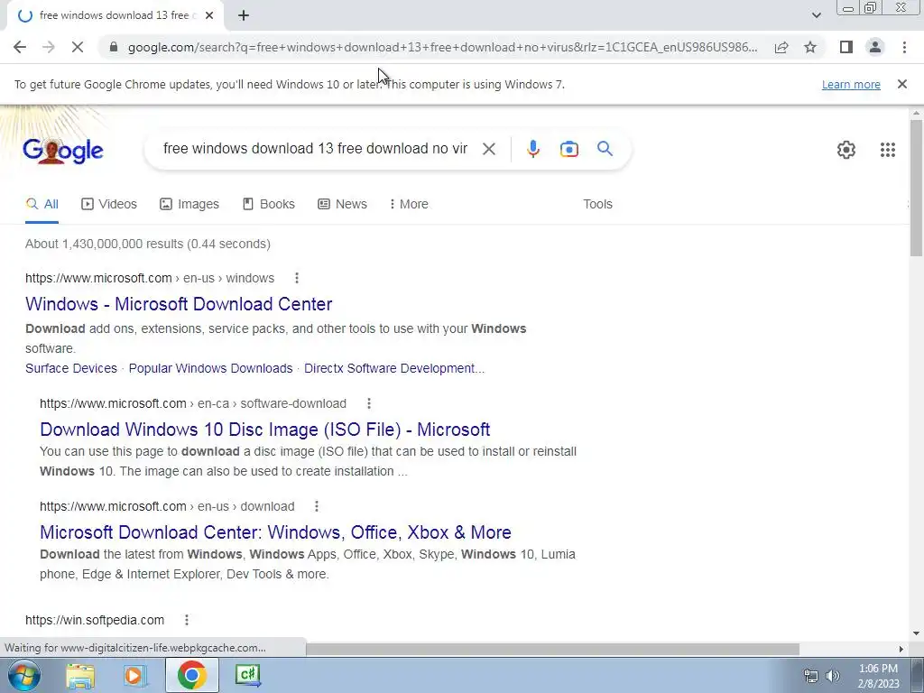924x693 pixels.
Task: Click the Chrome taskbar icon
Action: (x=191, y=675)
